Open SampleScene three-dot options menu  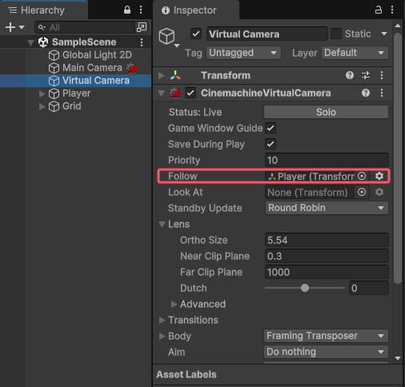tap(142, 42)
